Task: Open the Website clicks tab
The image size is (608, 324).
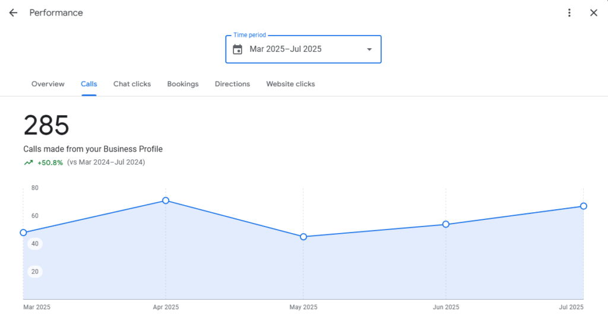Action: pos(290,84)
